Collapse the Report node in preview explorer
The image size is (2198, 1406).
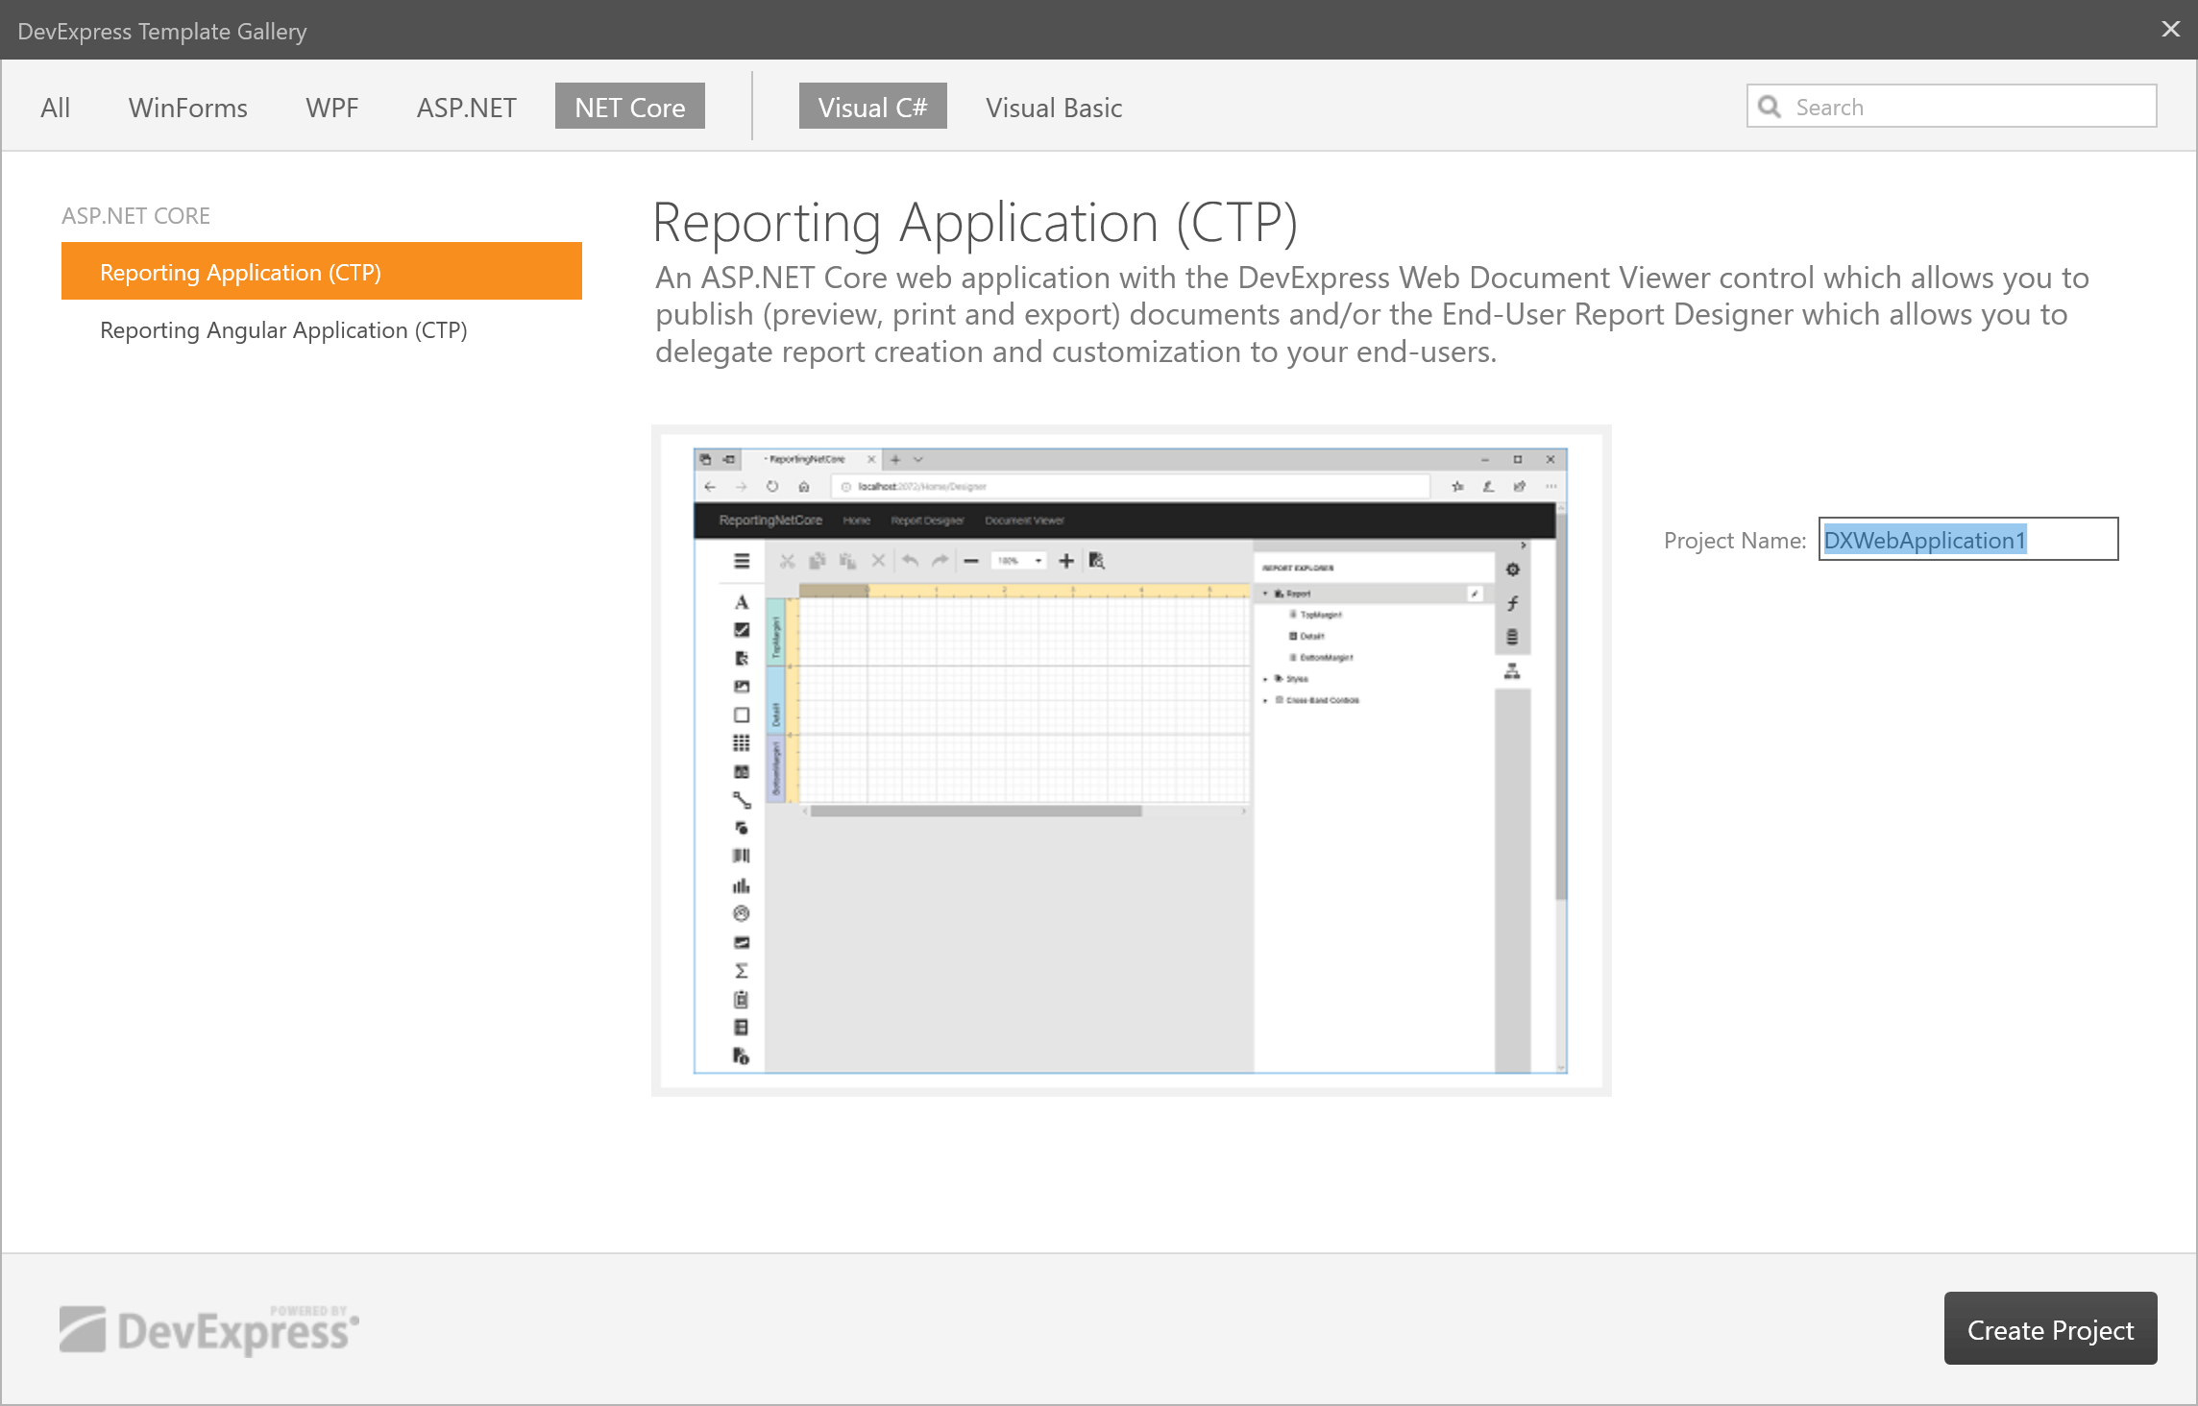click(x=1265, y=594)
